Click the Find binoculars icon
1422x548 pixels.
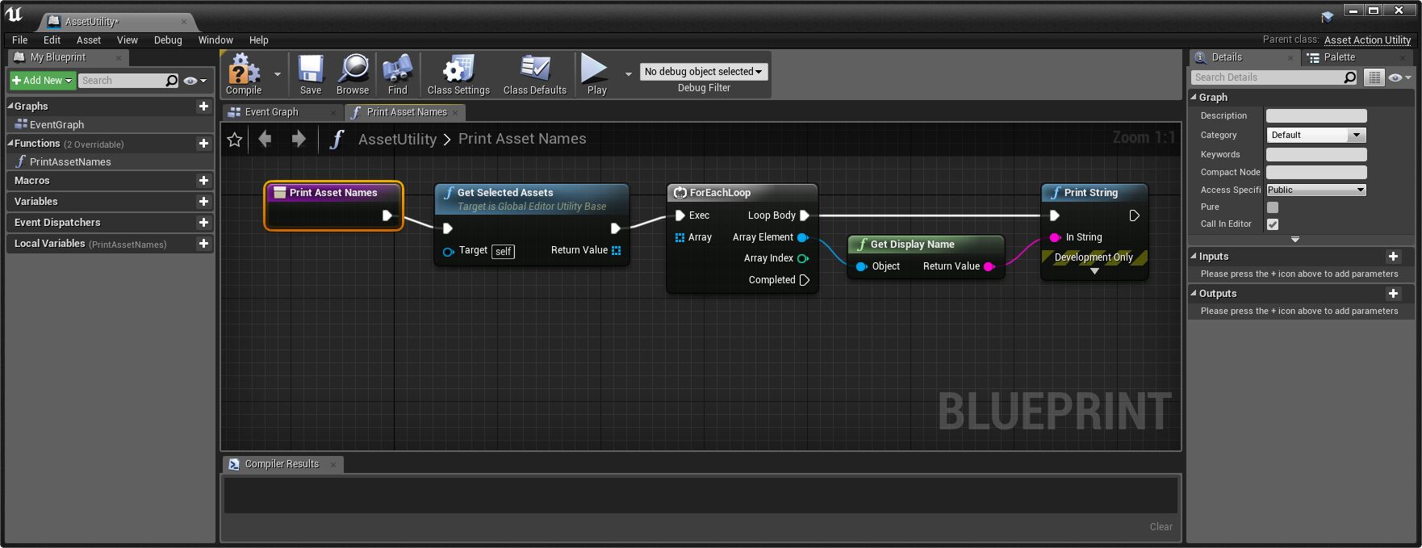pyautogui.click(x=397, y=70)
